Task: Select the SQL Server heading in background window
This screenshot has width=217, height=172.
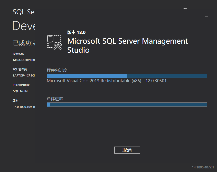Action: pyautogui.click(x=24, y=12)
